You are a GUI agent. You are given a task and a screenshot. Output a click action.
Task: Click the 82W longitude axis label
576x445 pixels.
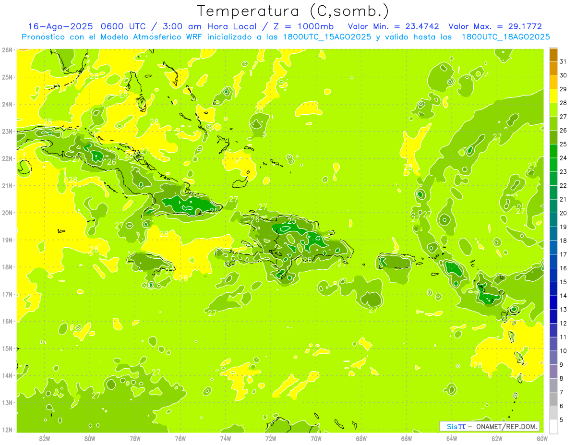[45, 438]
